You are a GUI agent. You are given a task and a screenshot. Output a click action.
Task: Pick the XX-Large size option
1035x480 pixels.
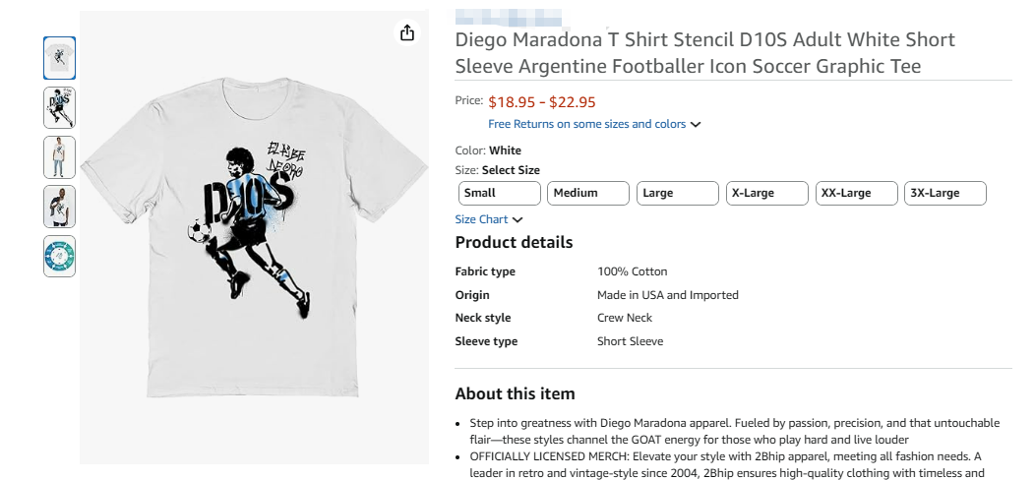(856, 193)
